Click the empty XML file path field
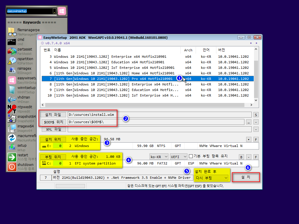 coord(160,129)
